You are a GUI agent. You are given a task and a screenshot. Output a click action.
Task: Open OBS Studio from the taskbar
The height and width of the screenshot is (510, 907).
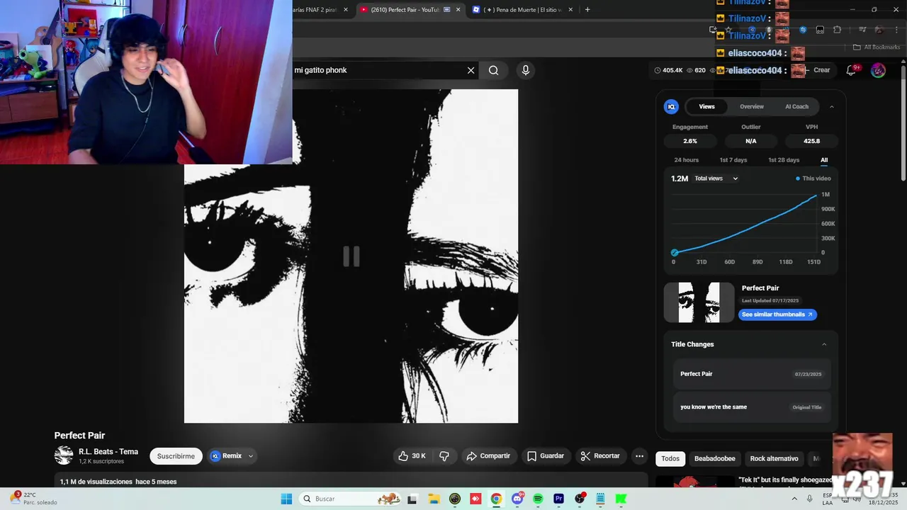pos(580,499)
